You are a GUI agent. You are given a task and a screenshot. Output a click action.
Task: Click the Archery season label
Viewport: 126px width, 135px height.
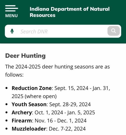22,112
